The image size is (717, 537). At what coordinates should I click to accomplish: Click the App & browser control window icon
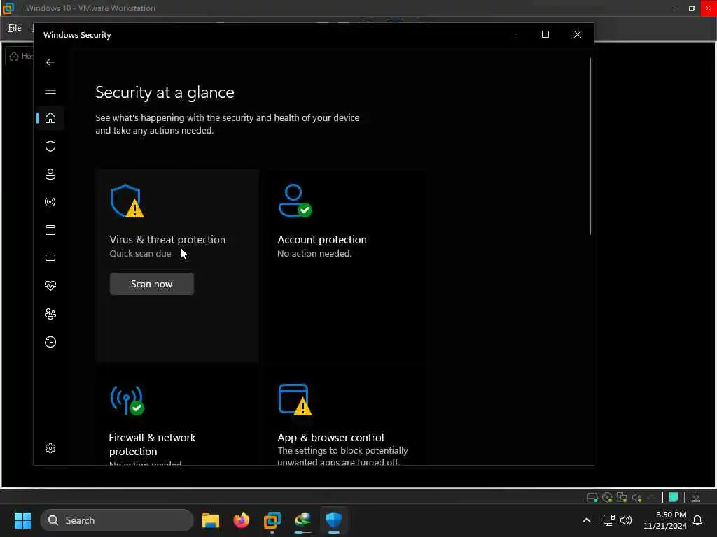coord(295,400)
